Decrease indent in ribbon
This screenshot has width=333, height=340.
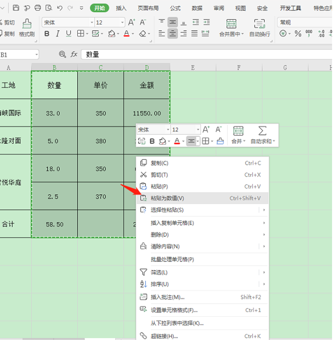196,22
